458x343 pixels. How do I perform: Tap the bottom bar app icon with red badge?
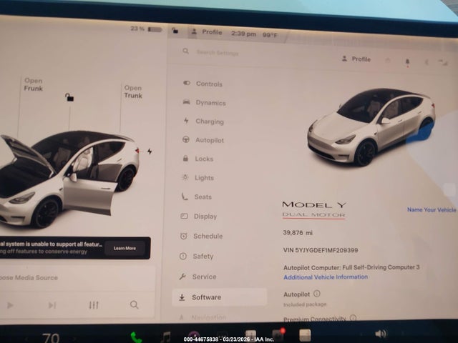pos(278,335)
